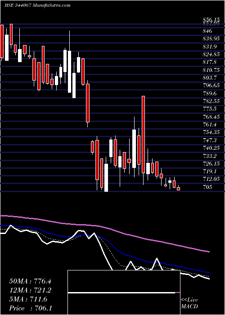The height and width of the screenshot is (315, 225).
Task: Click the '<<Live MACD' label
Action: tap(189, 303)
